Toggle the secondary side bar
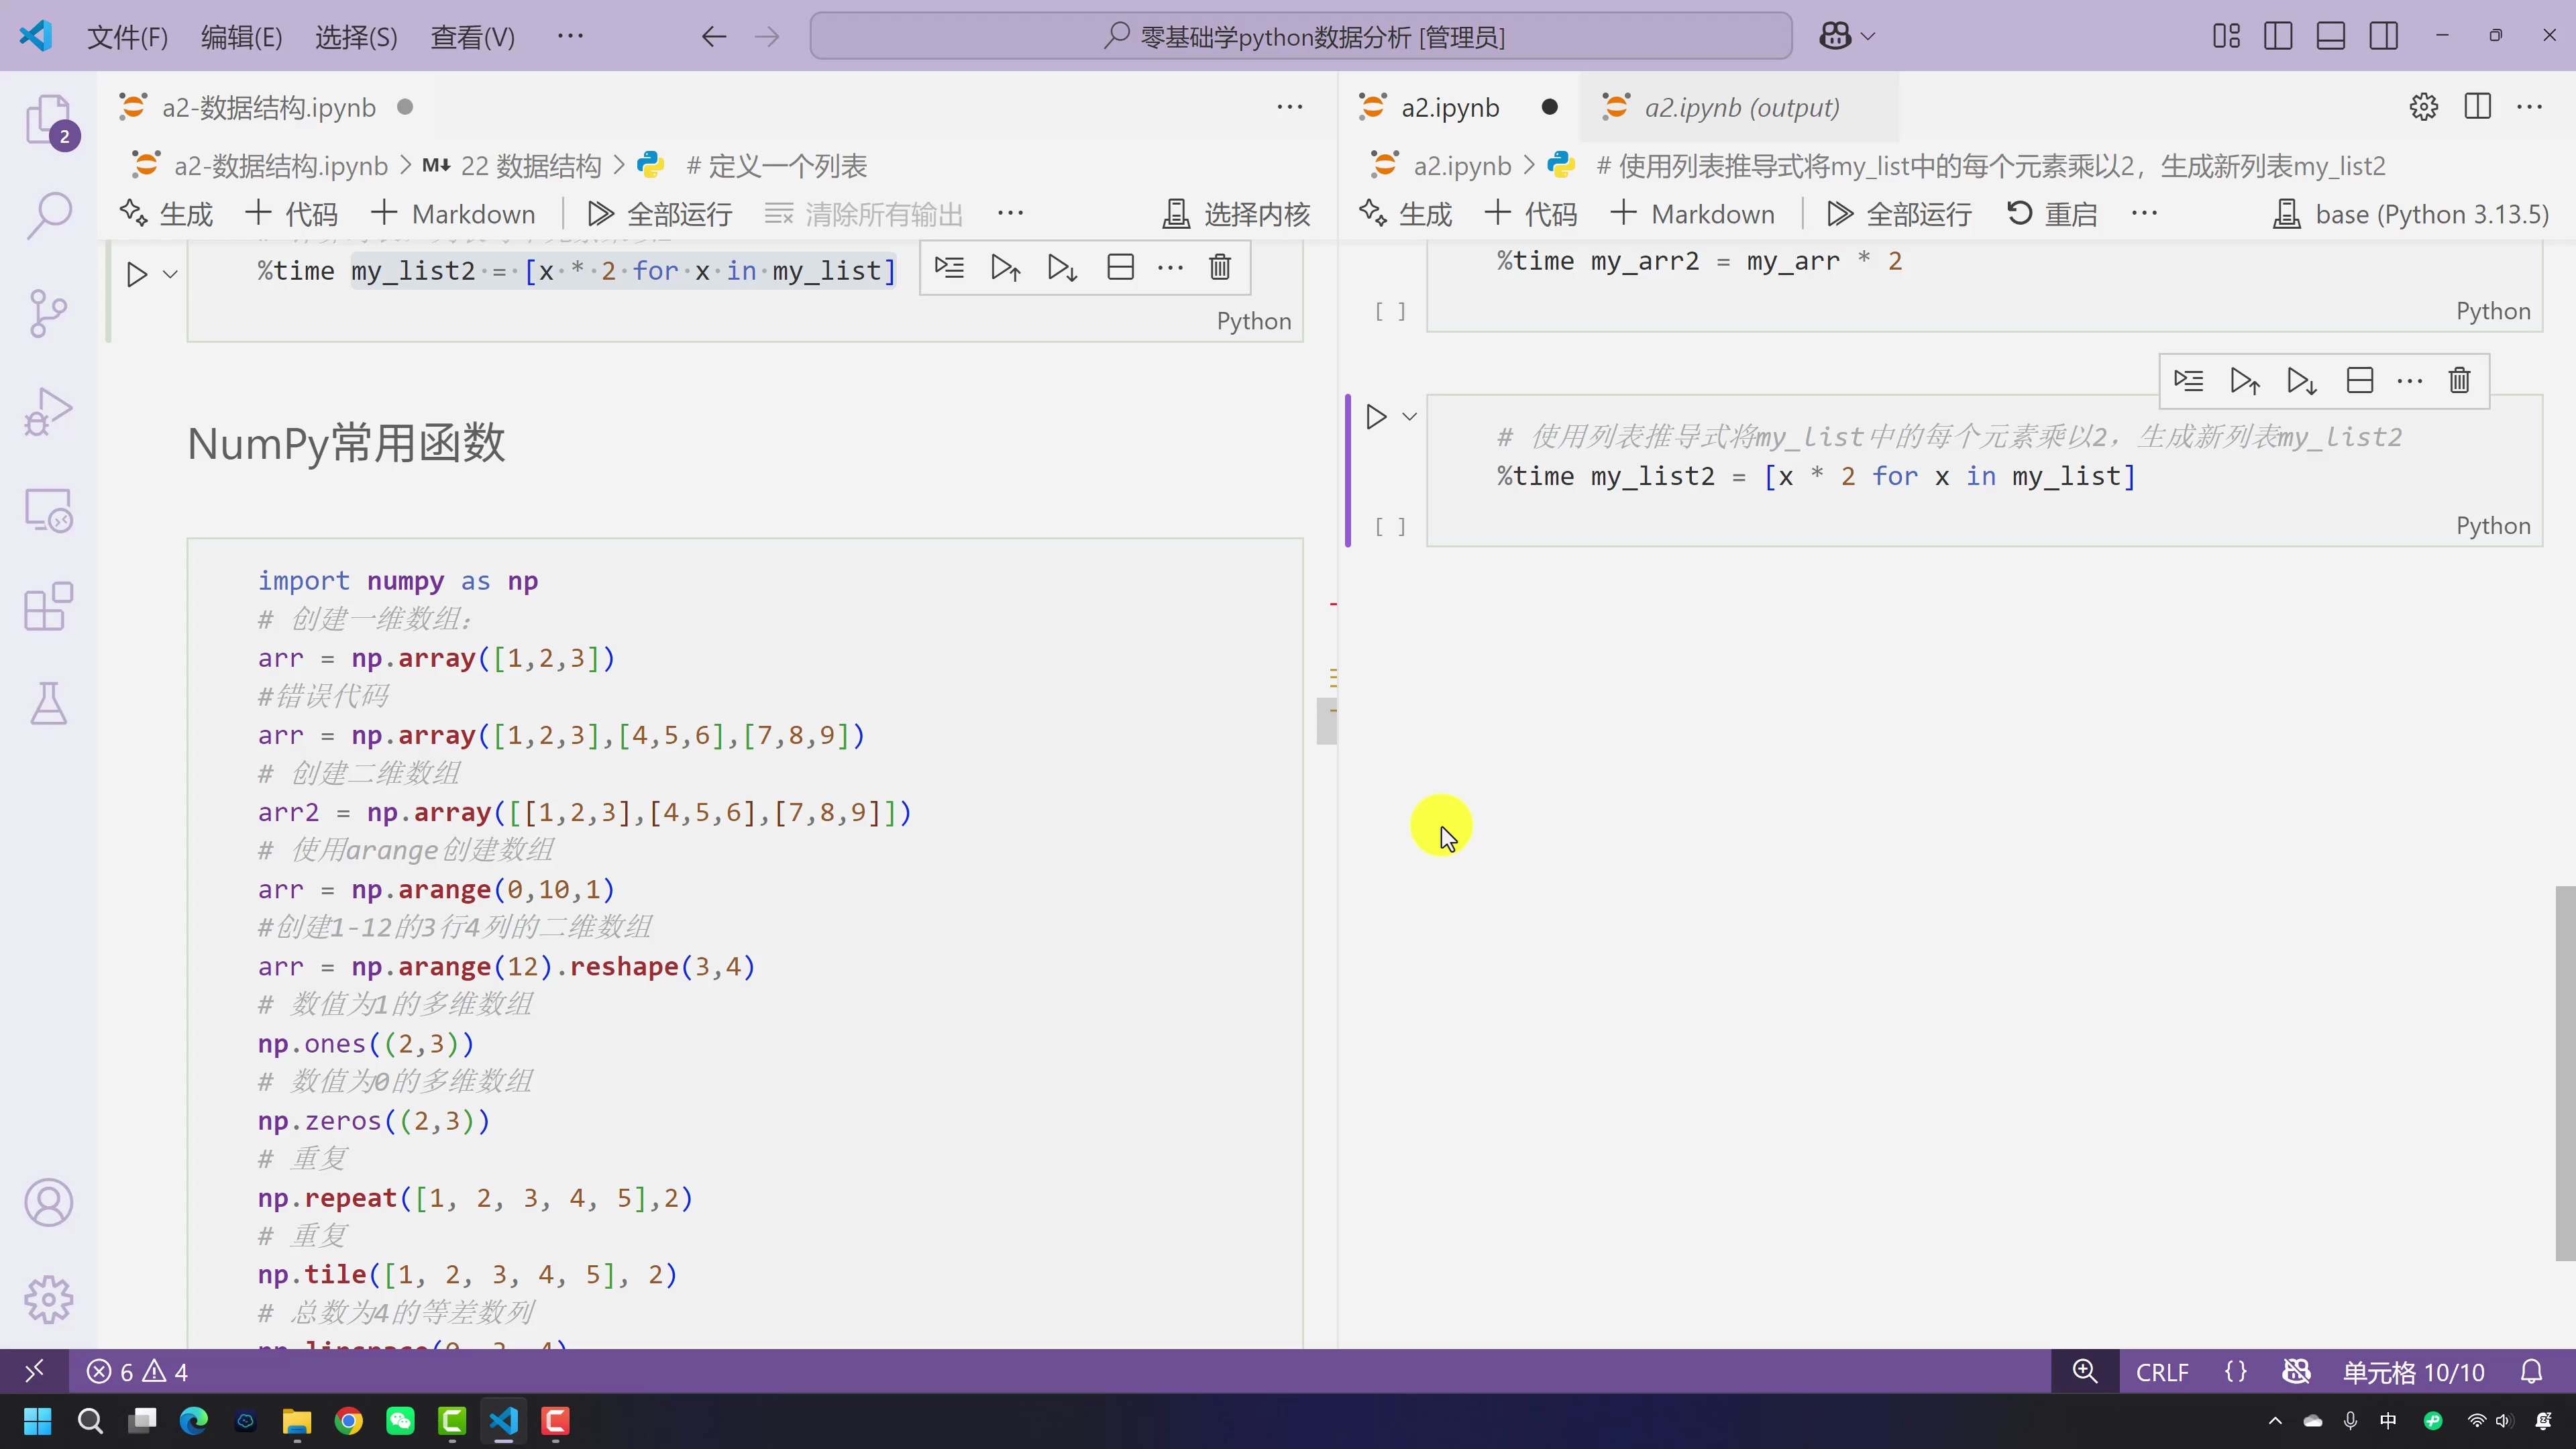 [x=2384, y=37]
